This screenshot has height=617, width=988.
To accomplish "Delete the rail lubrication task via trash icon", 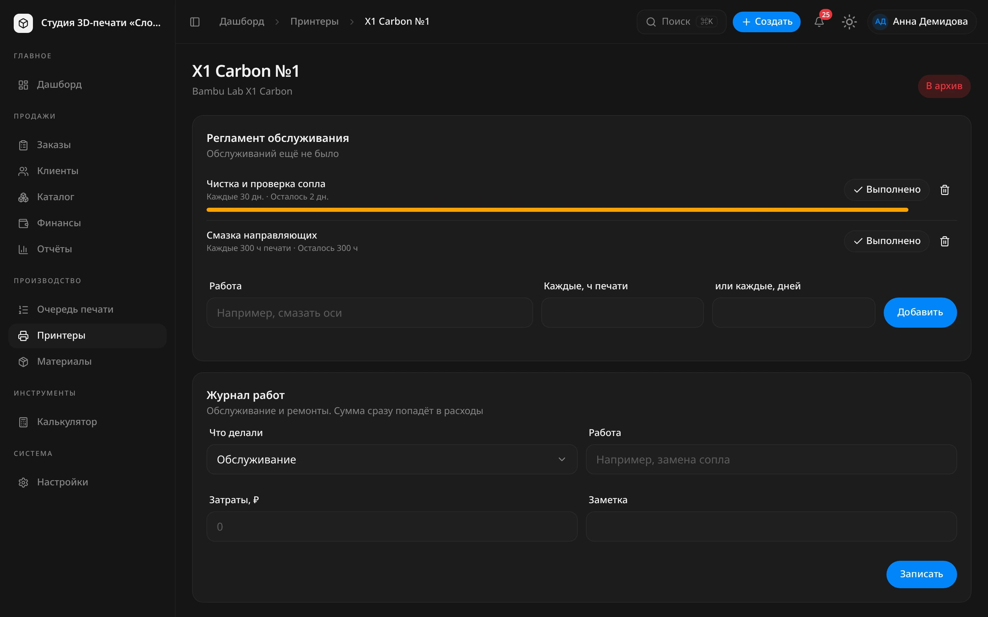I will (944, 241).
